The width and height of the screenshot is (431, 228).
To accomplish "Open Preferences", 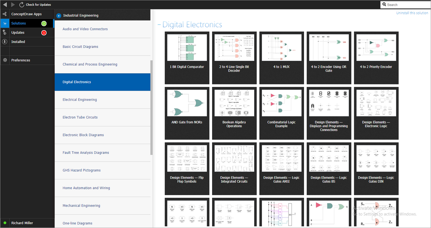I will (x=21, y=60).
